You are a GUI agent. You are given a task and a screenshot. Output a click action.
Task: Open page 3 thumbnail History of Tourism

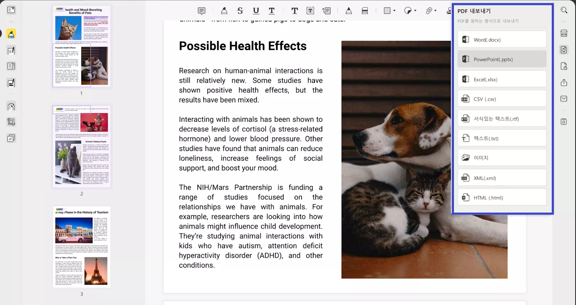point(81,247)
